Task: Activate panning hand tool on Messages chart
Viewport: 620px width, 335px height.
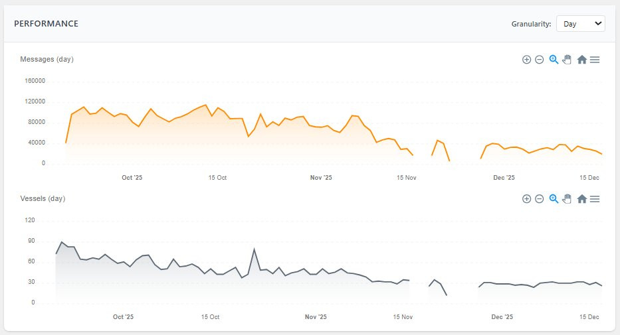Action: point(567,60)
